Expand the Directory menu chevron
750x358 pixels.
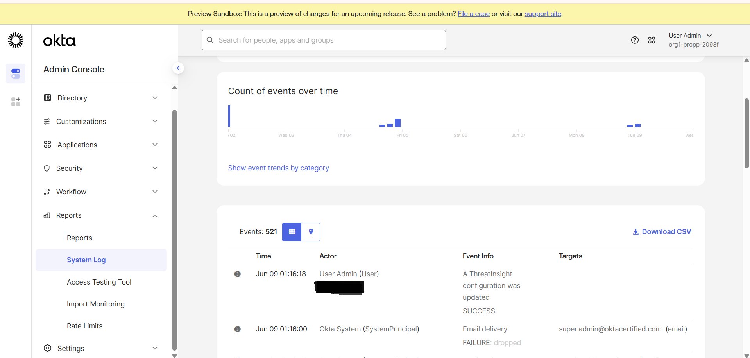[155, 98]
